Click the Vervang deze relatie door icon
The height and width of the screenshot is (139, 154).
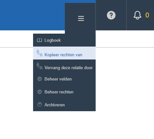point(40,66)
